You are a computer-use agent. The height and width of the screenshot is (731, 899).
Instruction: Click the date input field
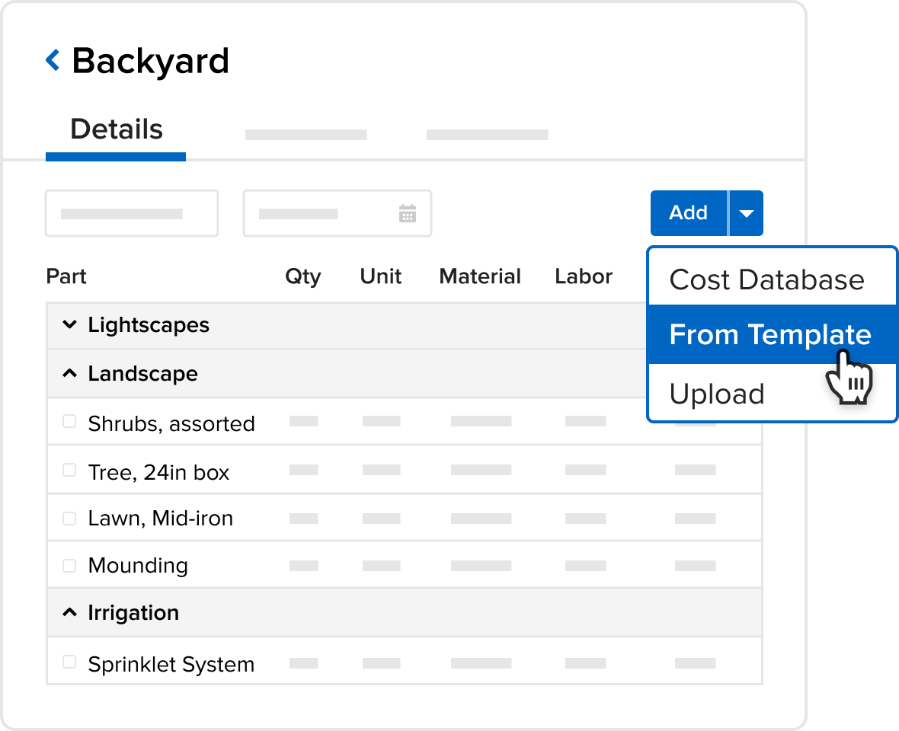coord(337,213)
